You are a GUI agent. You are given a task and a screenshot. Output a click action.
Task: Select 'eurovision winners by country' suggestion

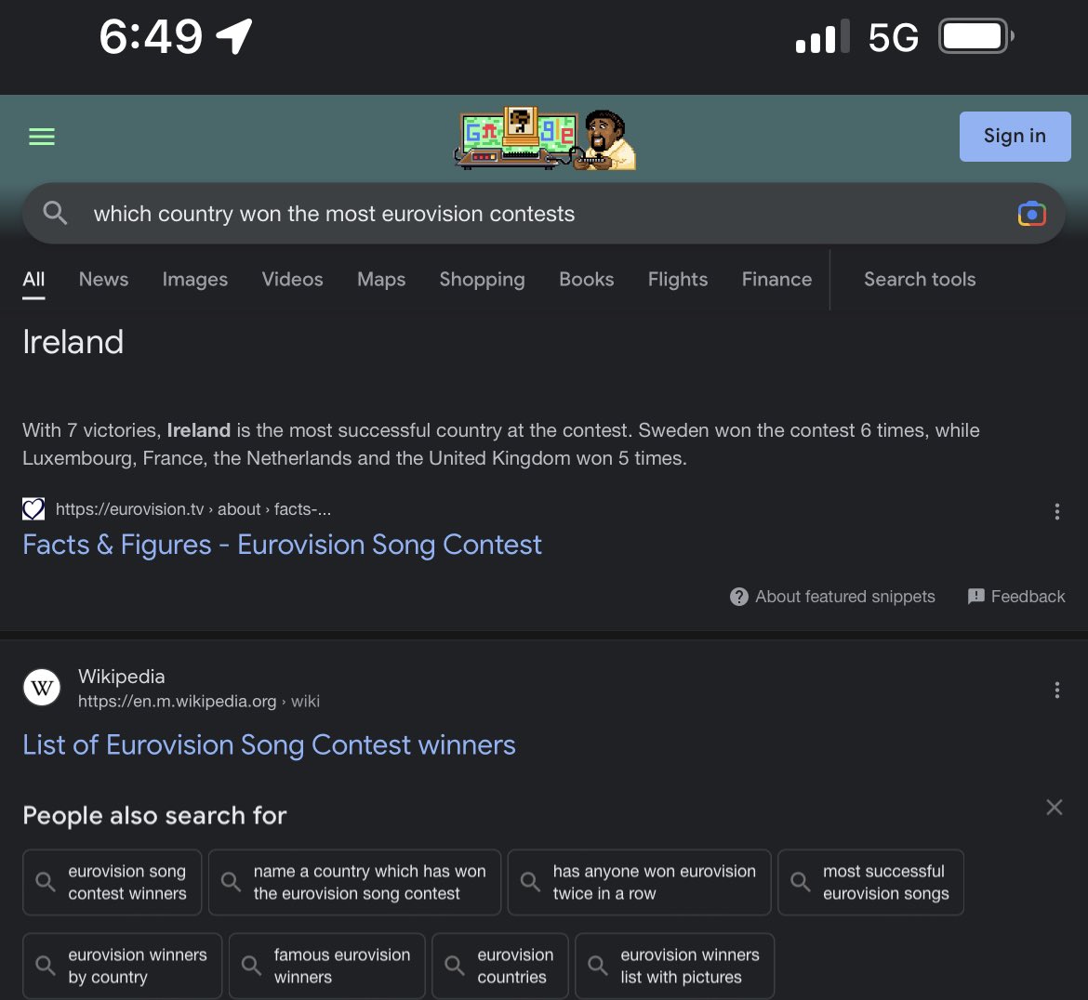tap(122, 966)
